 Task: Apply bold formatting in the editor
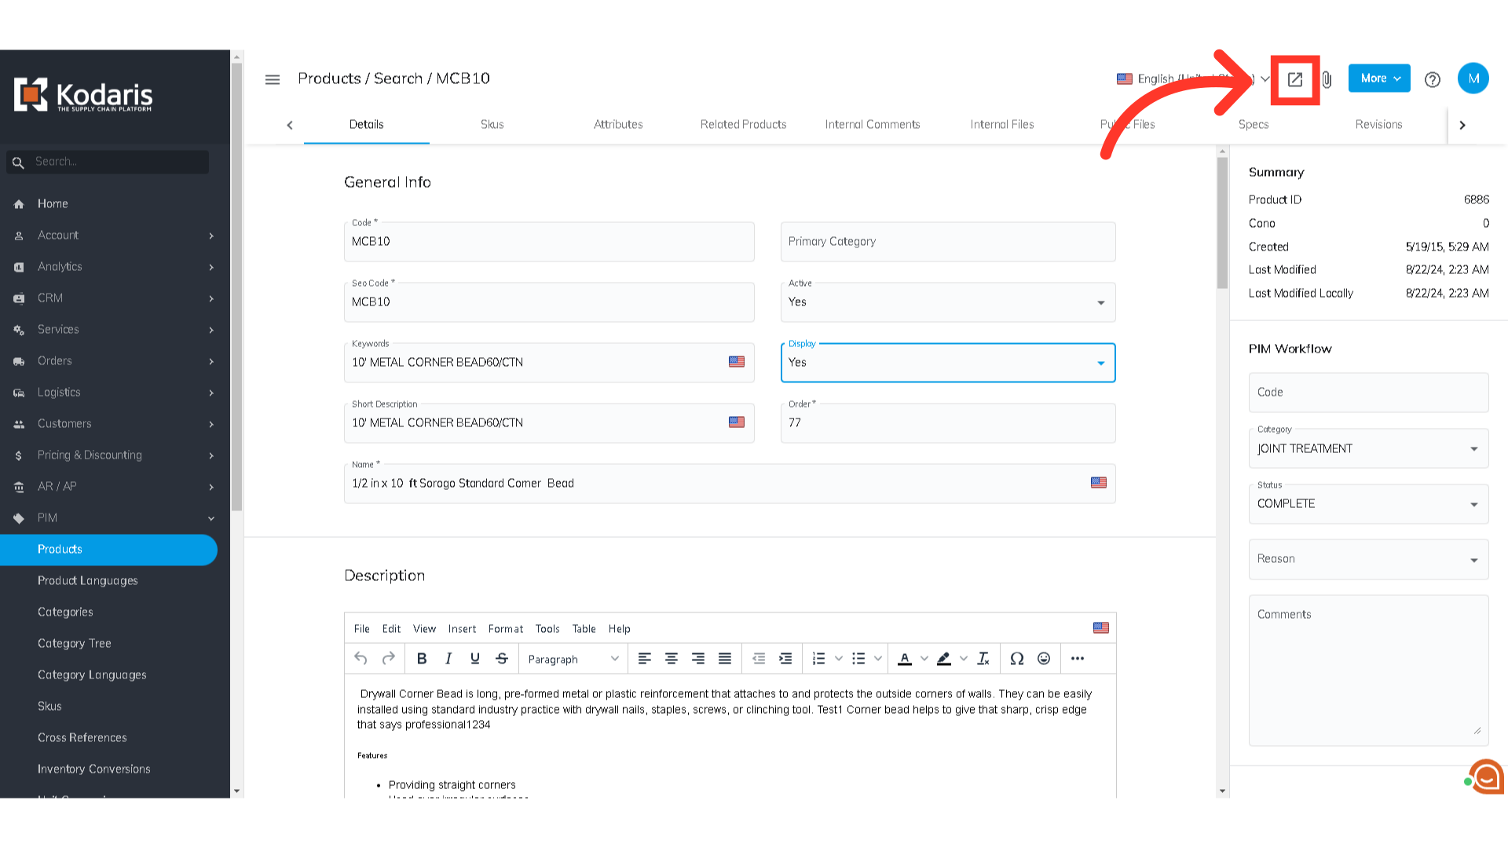pyautogui.click(x=422, y=659)
